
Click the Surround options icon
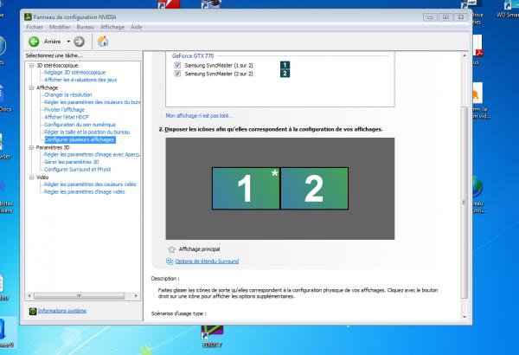pyautogui.click(x=170, y=261)
